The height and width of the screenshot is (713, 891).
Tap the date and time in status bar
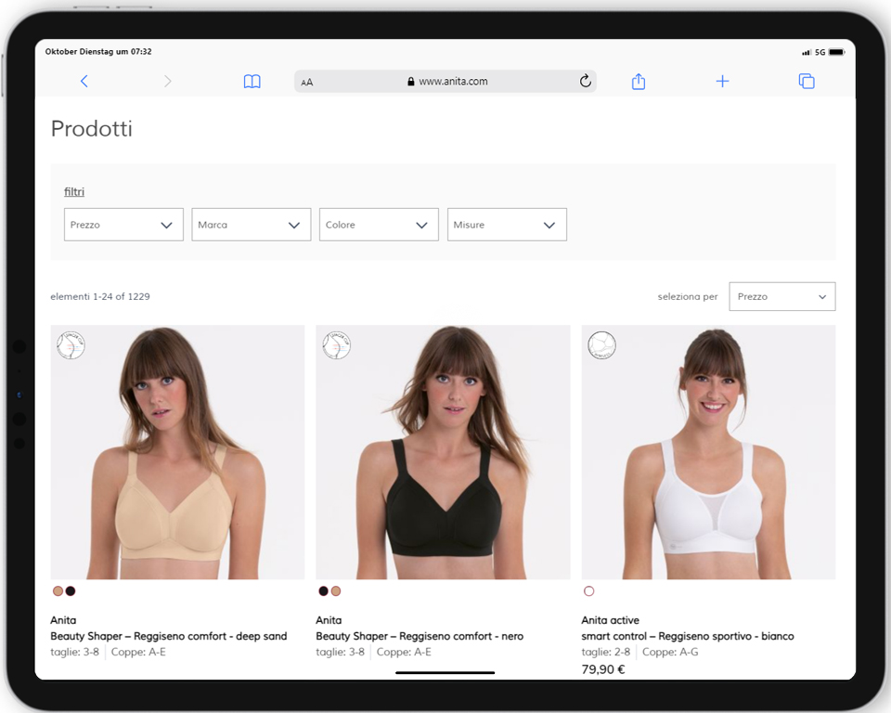click(98, 52)
